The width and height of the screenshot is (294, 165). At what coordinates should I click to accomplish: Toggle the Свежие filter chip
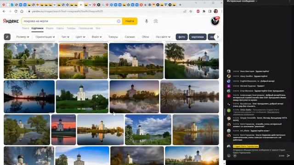pyautogui.click(x=130, y=37)
